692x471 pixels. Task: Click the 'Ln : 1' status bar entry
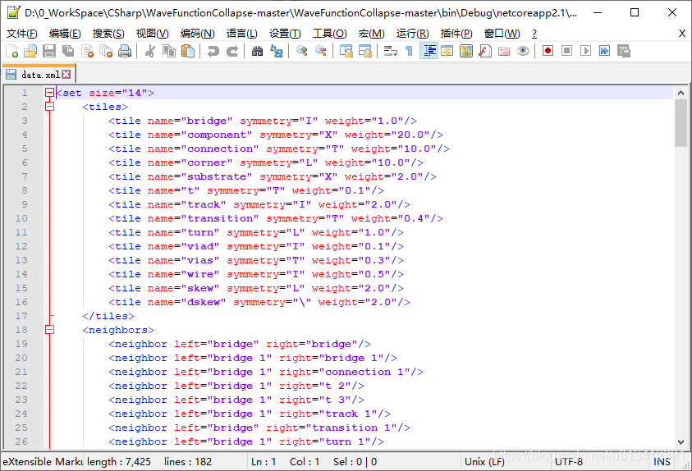[x=264, y=462]
